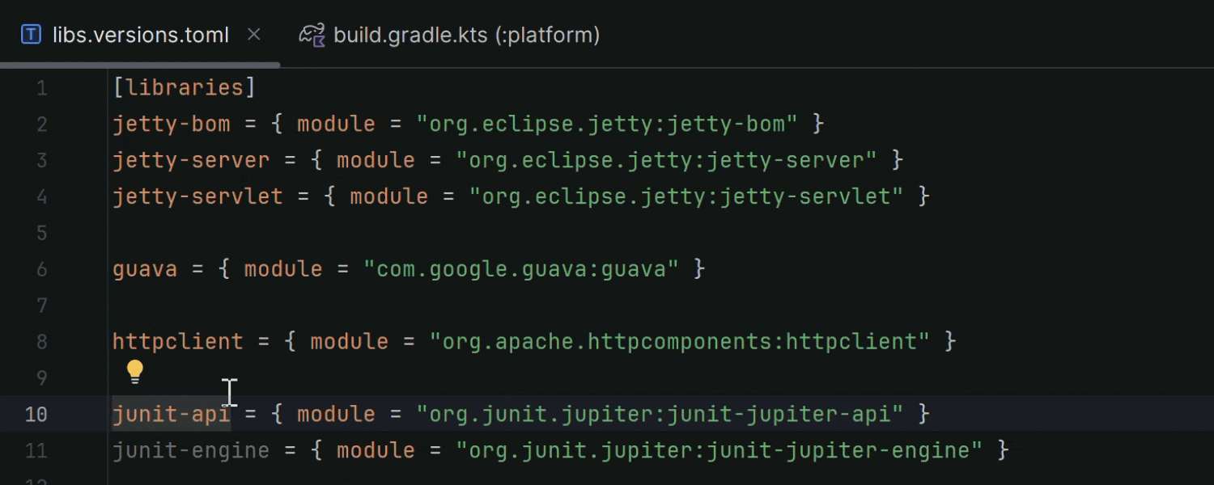Click the greyed-out junit-engine key
This screenshot has width=1214, height=485.
191,450
